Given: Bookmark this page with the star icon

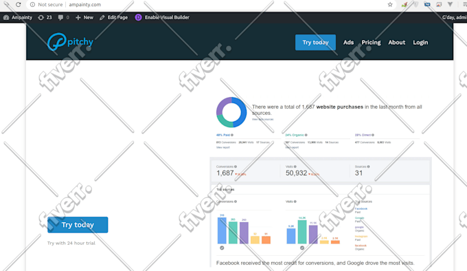Looking at the screenshot, I should pyautogui.click(x=390, y=5).
